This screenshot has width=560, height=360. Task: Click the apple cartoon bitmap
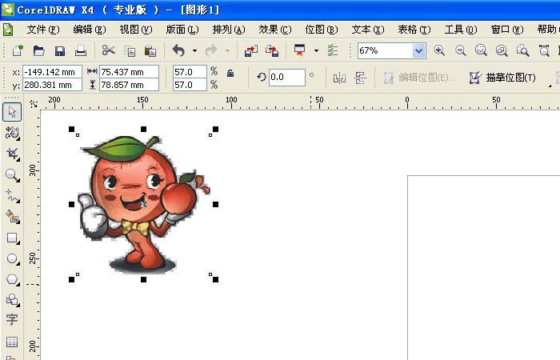pyautogui.click(x=143, y=204)
